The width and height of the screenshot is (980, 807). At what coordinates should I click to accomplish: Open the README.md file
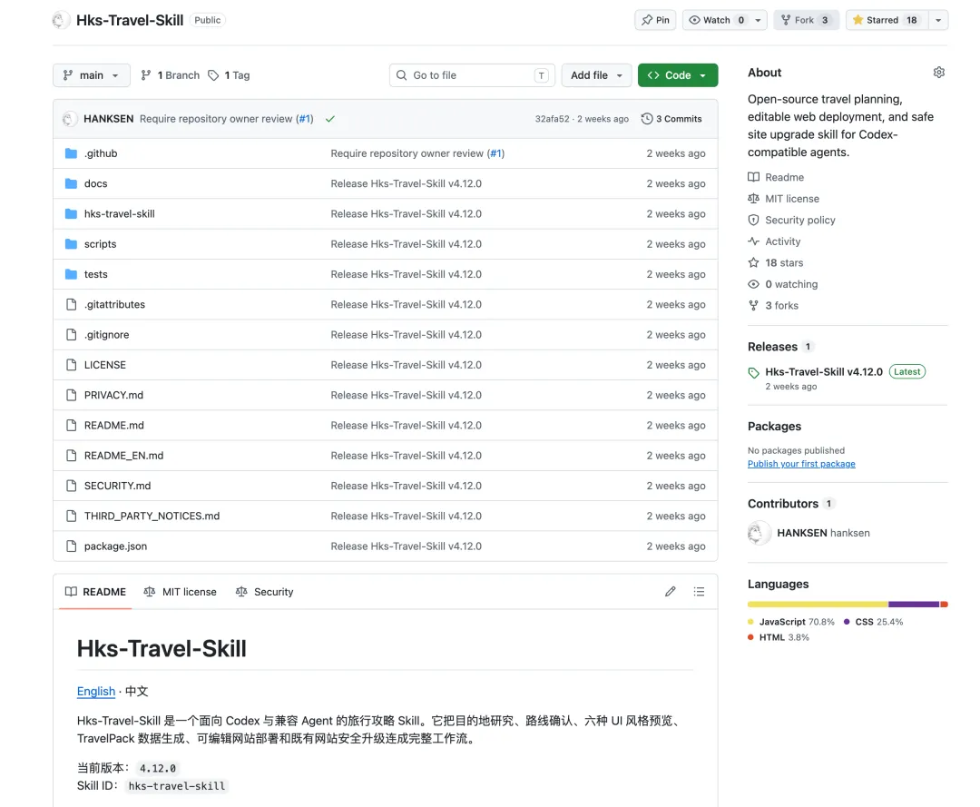pyautogui.click(x=113, y=425)
